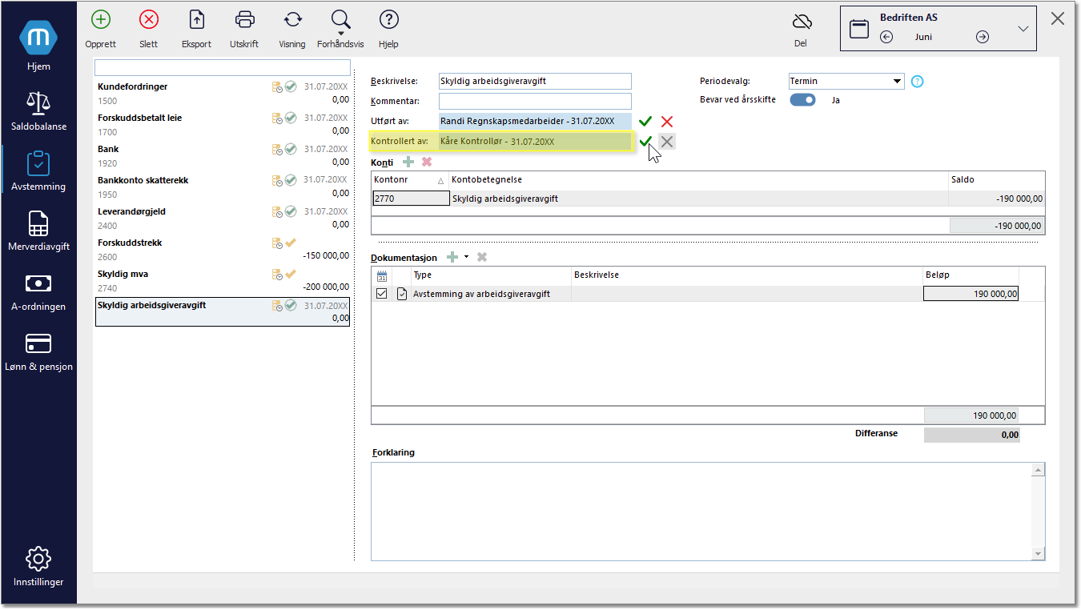Click the remove X icon beside Dokumentasjon

[x=482, y=257]
